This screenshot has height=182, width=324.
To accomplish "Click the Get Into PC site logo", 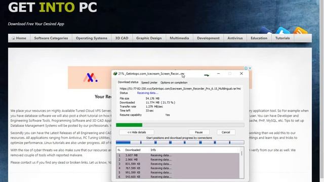I will point(53,8).
